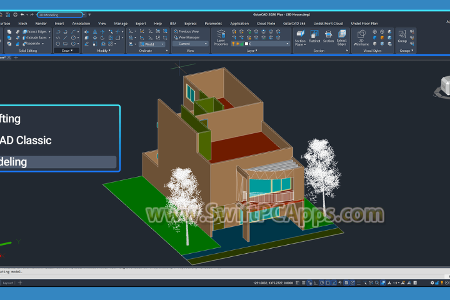Open the Render ribbon tab
450x300 pixels.
(x=41, y=24)
